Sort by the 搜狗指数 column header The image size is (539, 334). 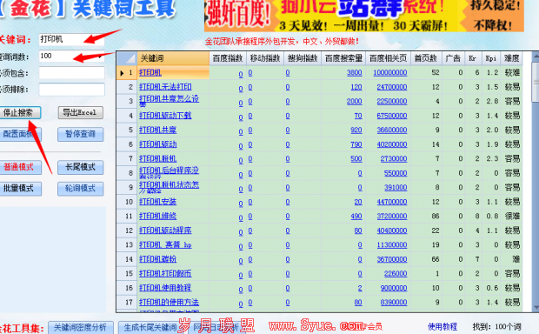click(303, 58)
